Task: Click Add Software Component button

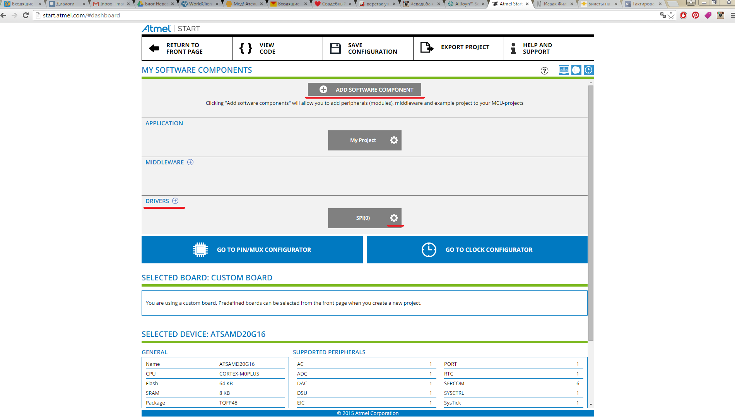Action: pyautogui.click(x=364, y=90)
